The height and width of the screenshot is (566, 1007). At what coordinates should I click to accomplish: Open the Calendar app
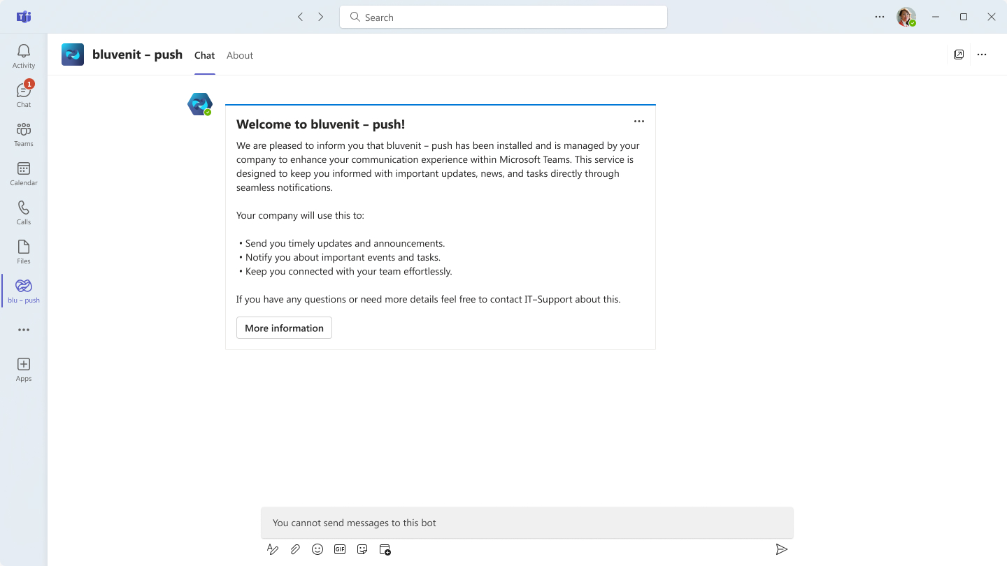click(x=24, y=173)
